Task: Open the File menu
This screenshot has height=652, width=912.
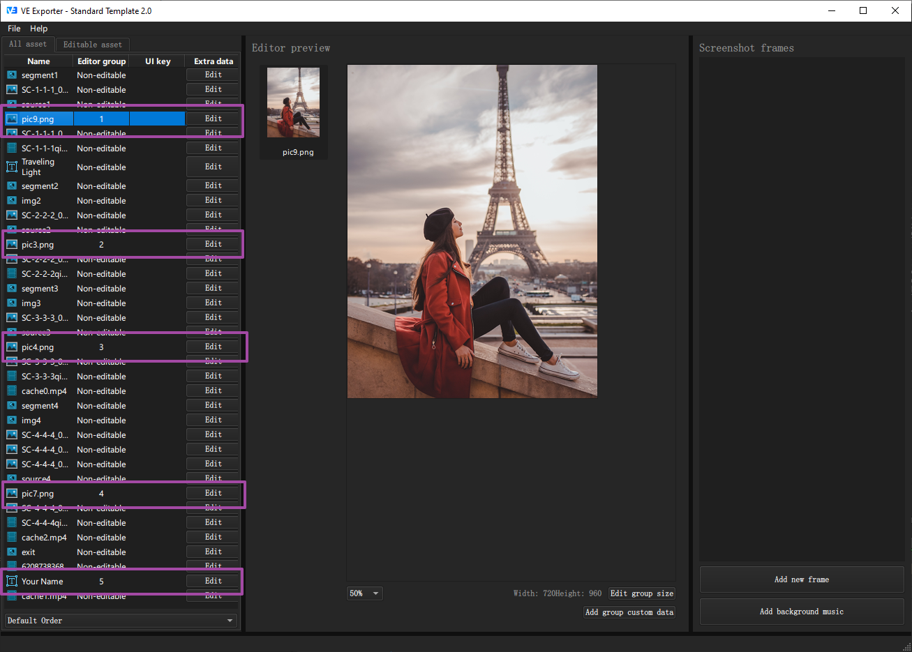Action: [14, 29]
